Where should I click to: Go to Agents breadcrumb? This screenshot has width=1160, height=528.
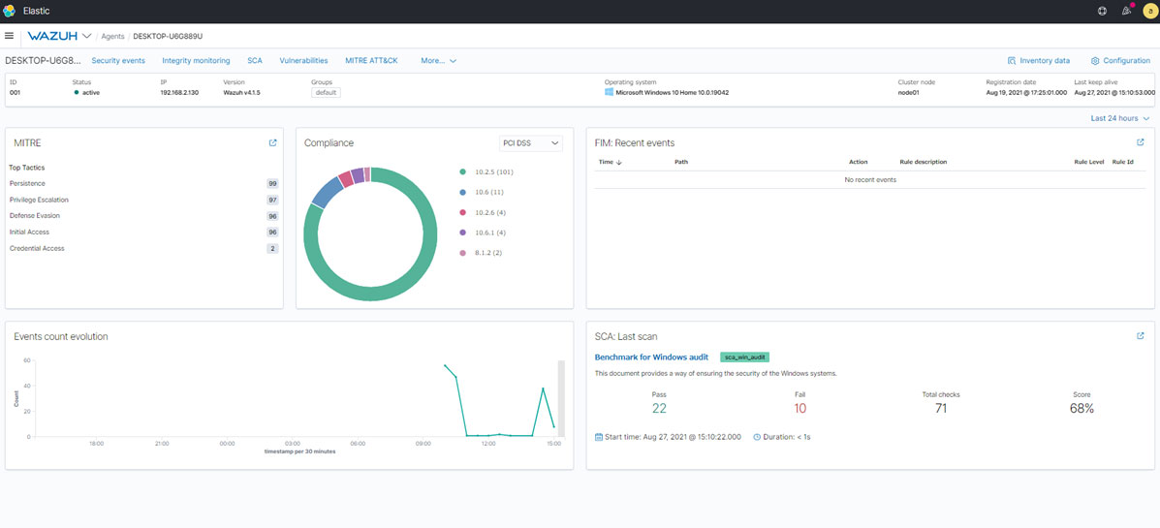click(x=112, y=36)
